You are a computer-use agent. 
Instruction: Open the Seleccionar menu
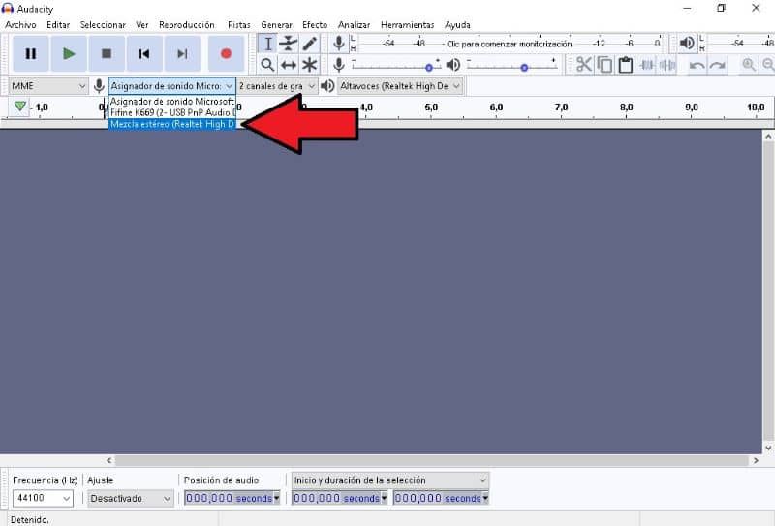tap(103, 25)
